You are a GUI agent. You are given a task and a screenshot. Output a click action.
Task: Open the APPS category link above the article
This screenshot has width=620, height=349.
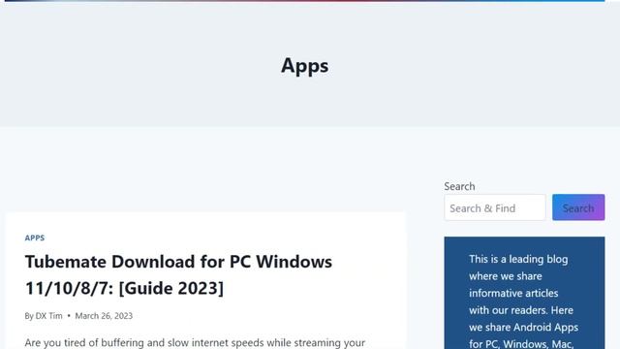tap(35, 238)
